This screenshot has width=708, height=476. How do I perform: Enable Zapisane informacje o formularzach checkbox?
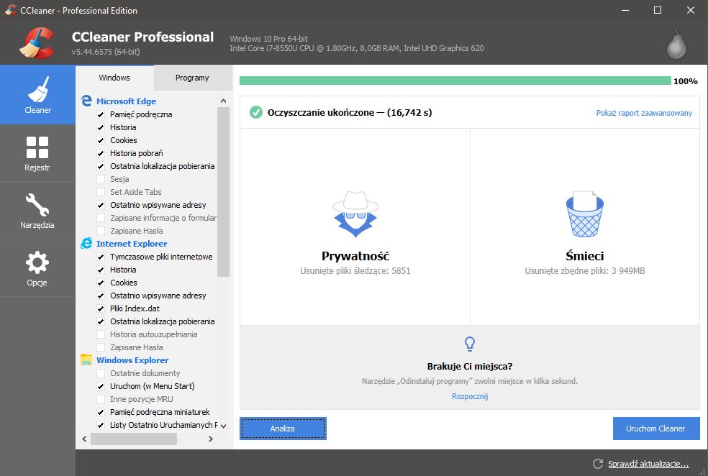click(x=101, y=218)
